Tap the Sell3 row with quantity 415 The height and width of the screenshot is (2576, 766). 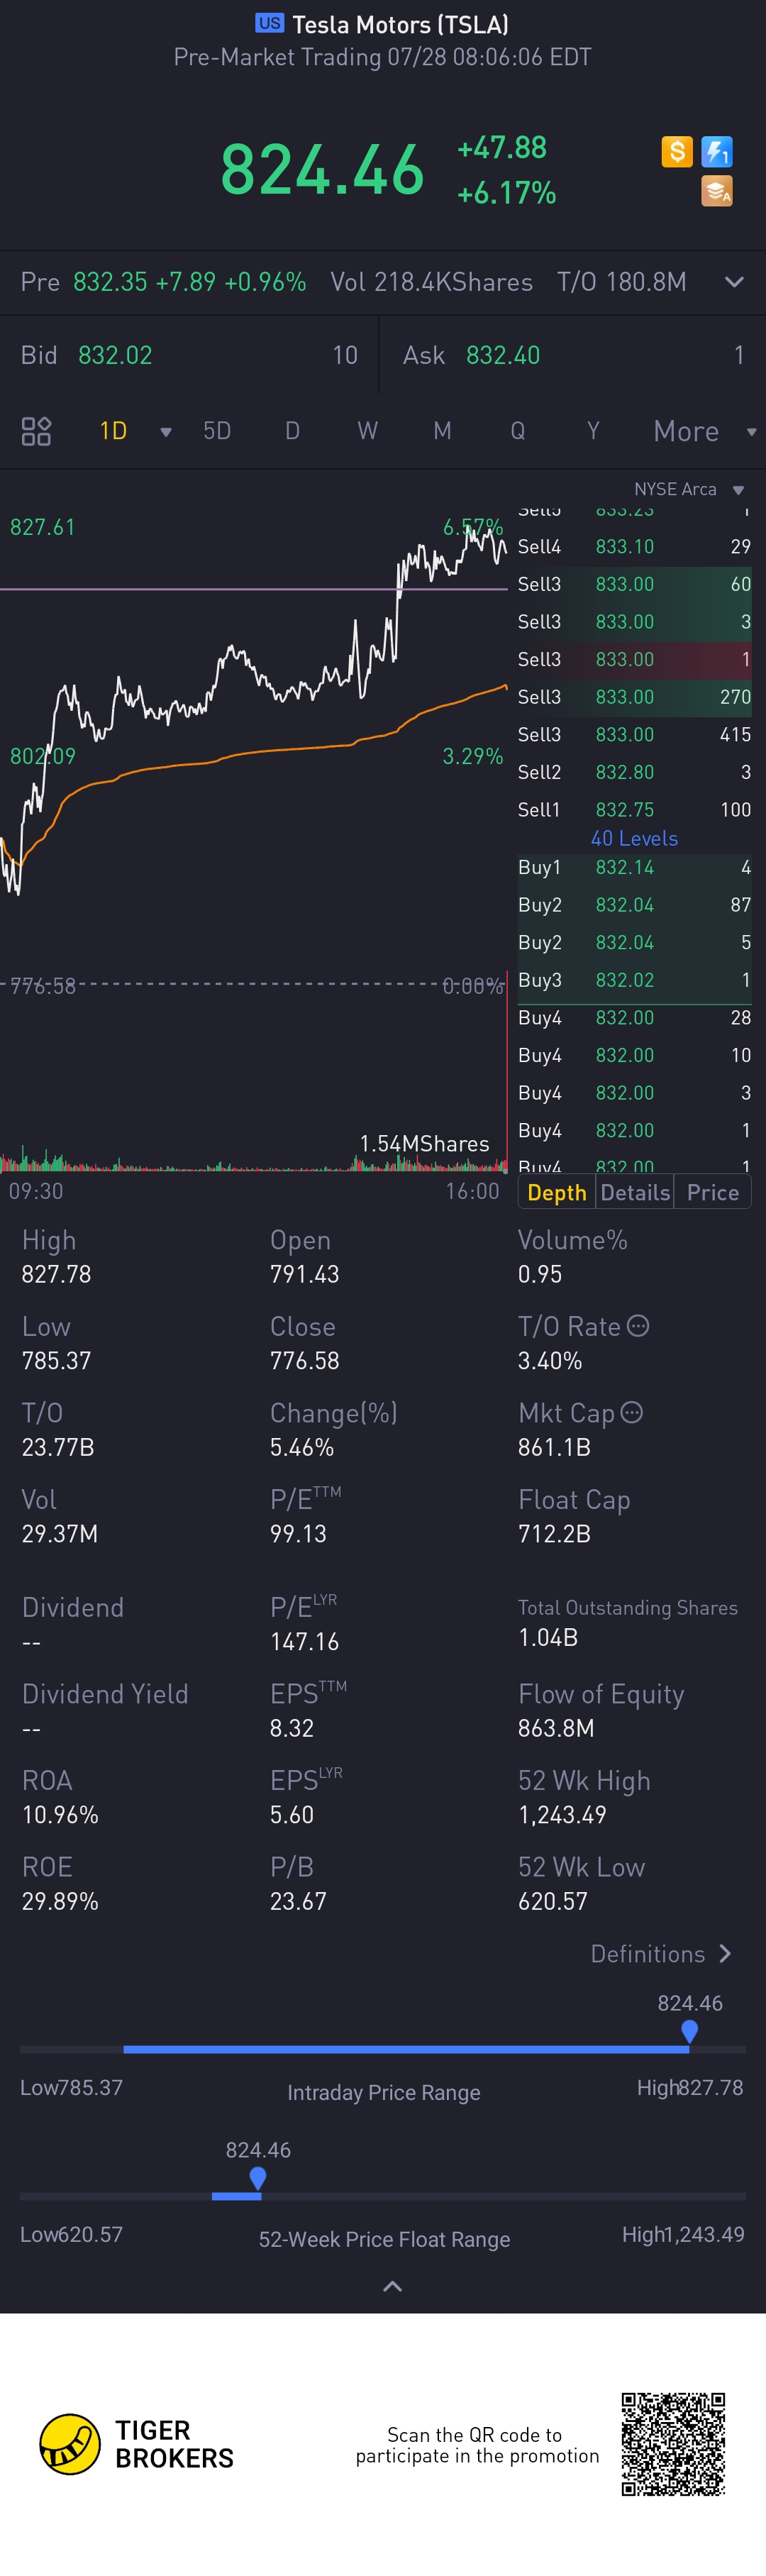634,734
